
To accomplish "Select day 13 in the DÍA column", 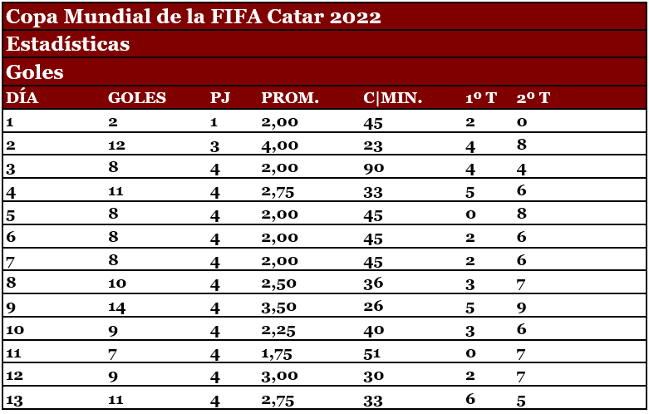I will click(x=14, y=400).
